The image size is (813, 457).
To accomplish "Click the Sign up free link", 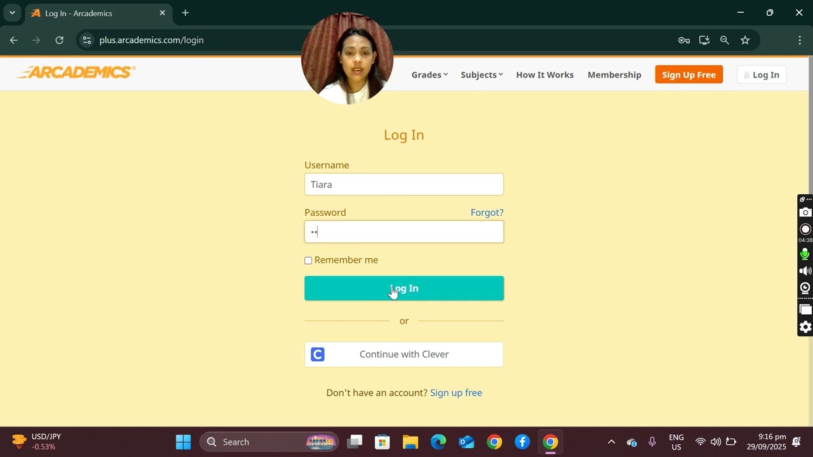I will pyautogui.click(x=456, y=393).
